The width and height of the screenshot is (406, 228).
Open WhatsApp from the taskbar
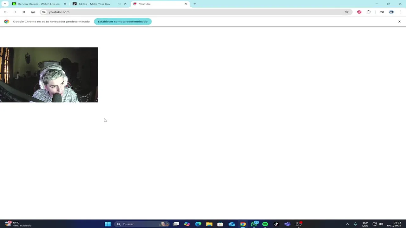(254, 224)
